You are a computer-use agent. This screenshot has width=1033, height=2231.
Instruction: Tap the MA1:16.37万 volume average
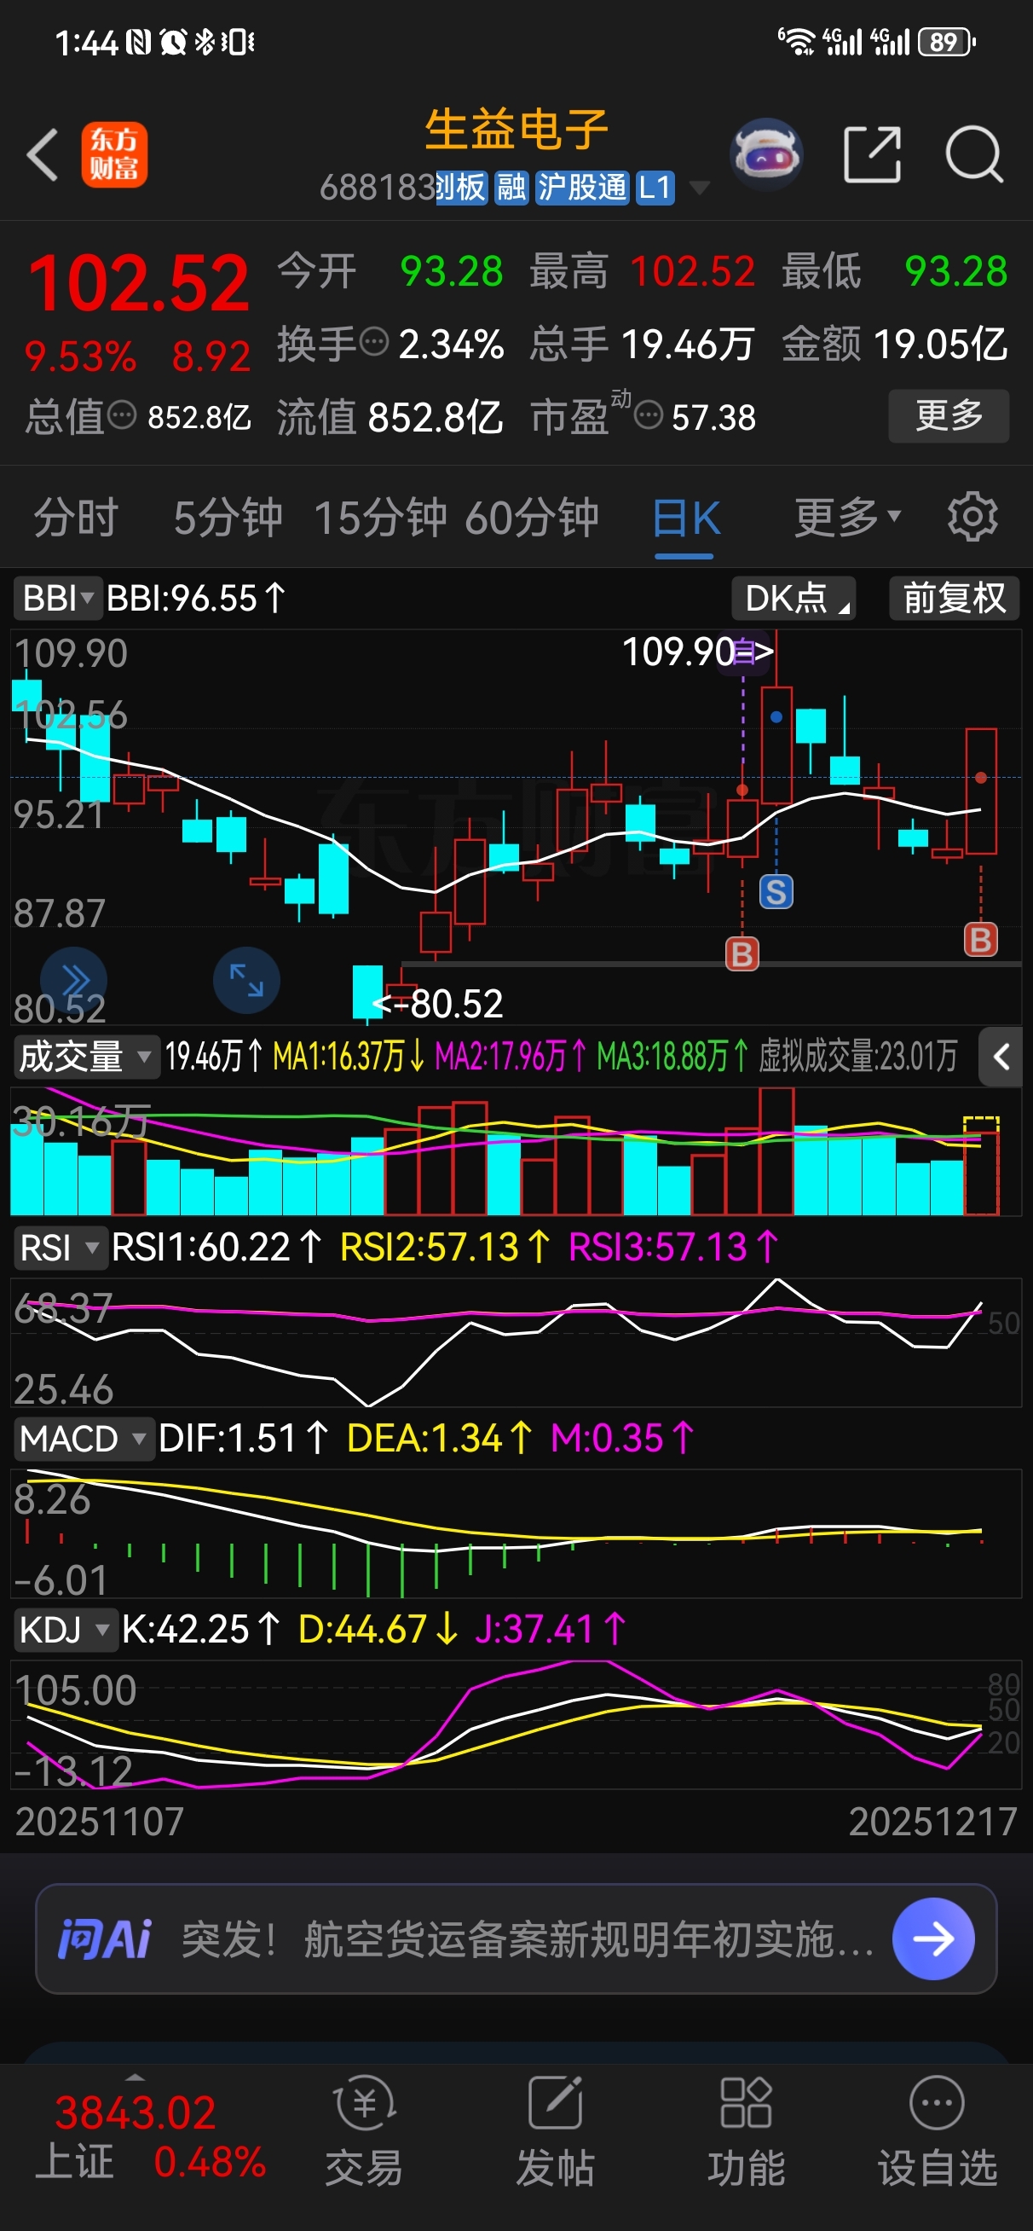(349, 1057)
